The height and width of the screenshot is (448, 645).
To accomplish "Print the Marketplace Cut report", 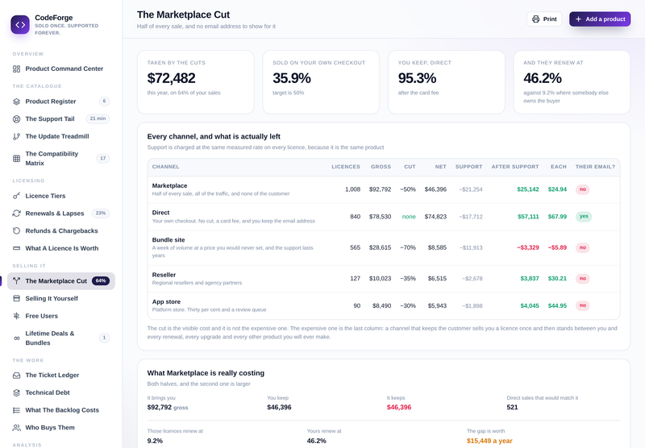I will coord(544,19).
